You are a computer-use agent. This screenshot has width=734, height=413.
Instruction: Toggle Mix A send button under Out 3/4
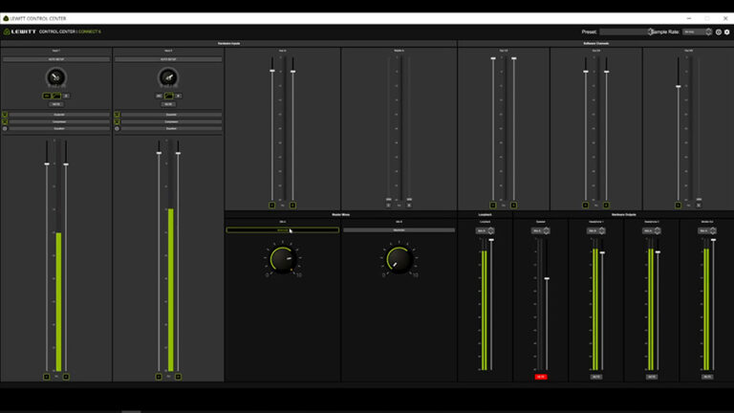coord(586,206)
